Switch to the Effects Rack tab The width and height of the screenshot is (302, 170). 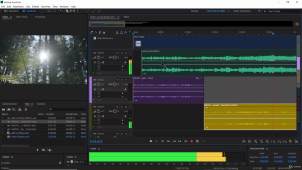pos(22,17)
